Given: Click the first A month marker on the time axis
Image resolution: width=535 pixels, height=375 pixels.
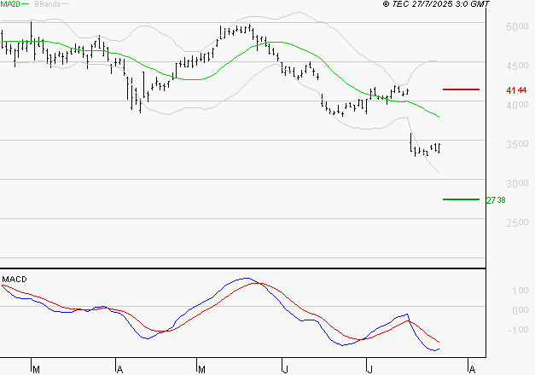Looking at the screenshot, I should coord(119,369).
